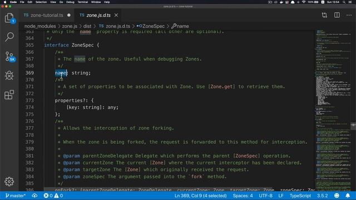Change the UTF-8 encoding
The image size is (356, 200).
coord(266,196)
